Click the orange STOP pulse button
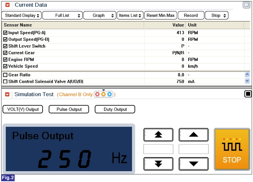The image size is (253, 182). pyautogui.click(x=232, y=149)
